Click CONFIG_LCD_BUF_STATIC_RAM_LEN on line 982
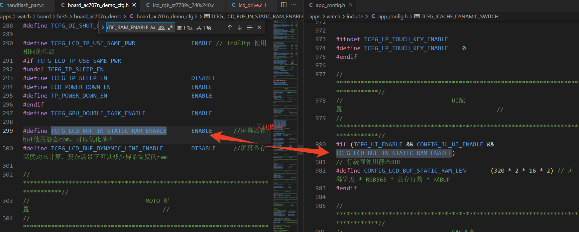This screenshot has height=232, width=579. 415,171
